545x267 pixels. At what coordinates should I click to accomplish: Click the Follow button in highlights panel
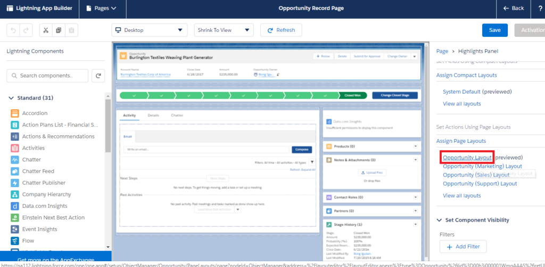[323, 56]
